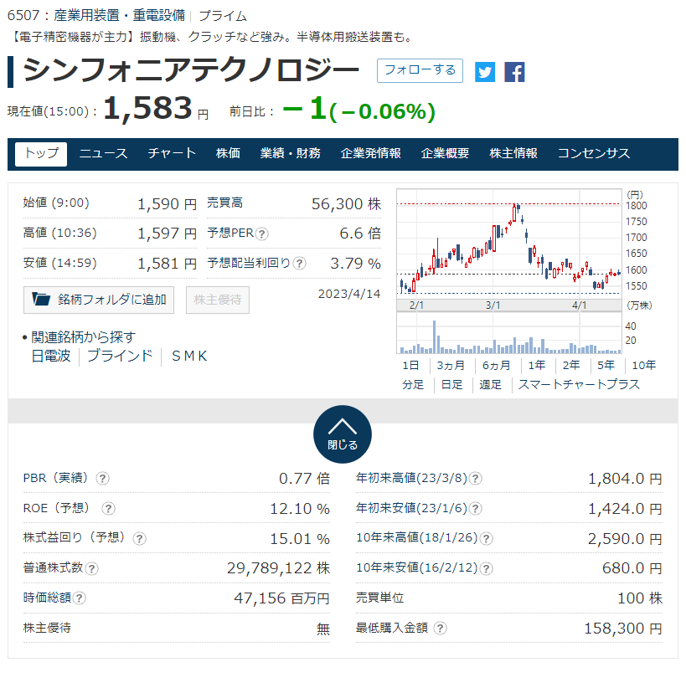The image size is (686, 698).
Task: Open help icon beside 株式益回り（予想）
Action: point(139,539)
